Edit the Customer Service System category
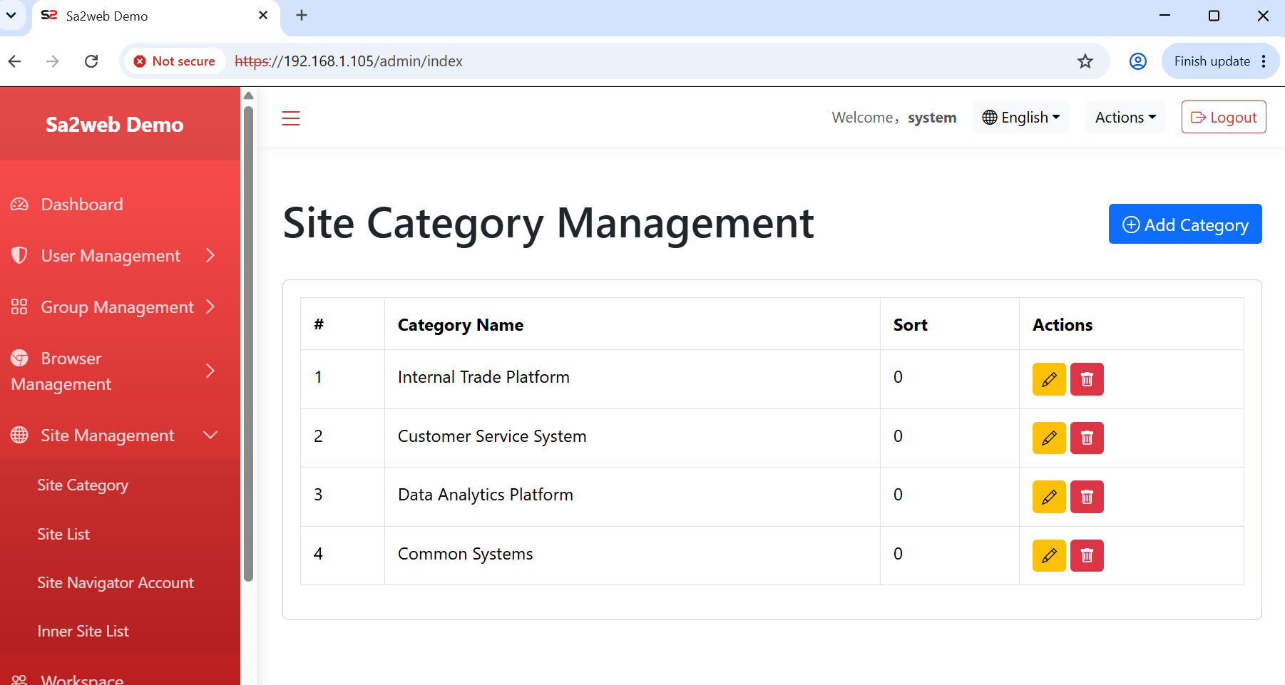The image size is (1285, 685). point(1049,438)
